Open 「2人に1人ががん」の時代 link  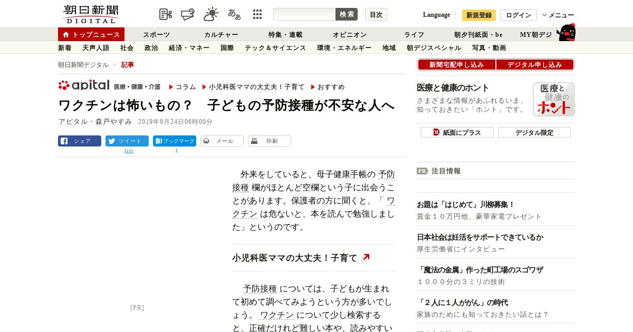coord(463,302)
